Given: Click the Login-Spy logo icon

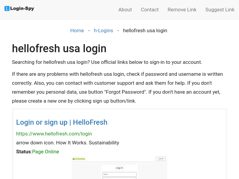Looking at the screenshot, I should click(7, 9).
